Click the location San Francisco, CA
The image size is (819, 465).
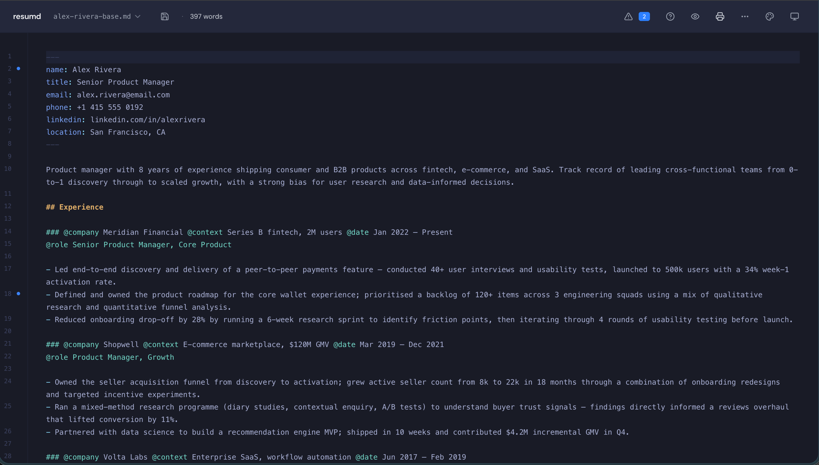(128, 132)
